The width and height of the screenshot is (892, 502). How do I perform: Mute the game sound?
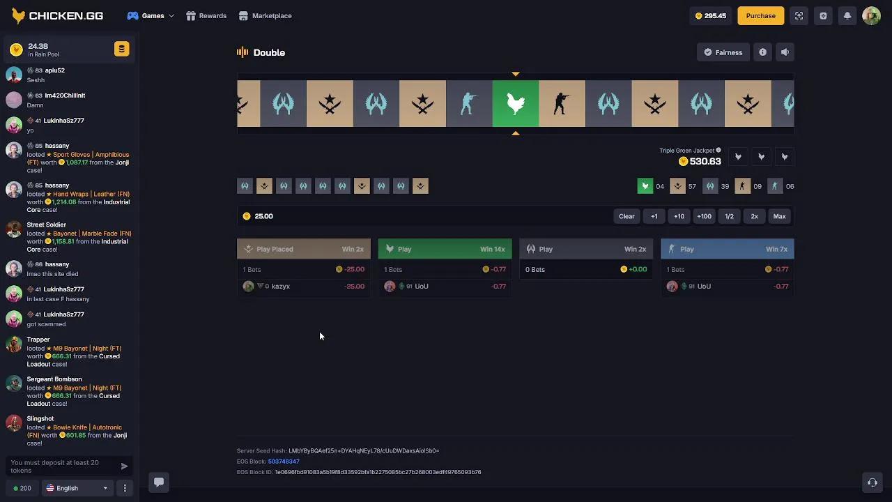(785, 52)
